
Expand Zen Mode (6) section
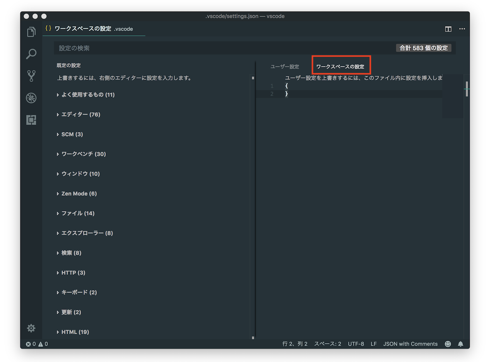[77, 193]
